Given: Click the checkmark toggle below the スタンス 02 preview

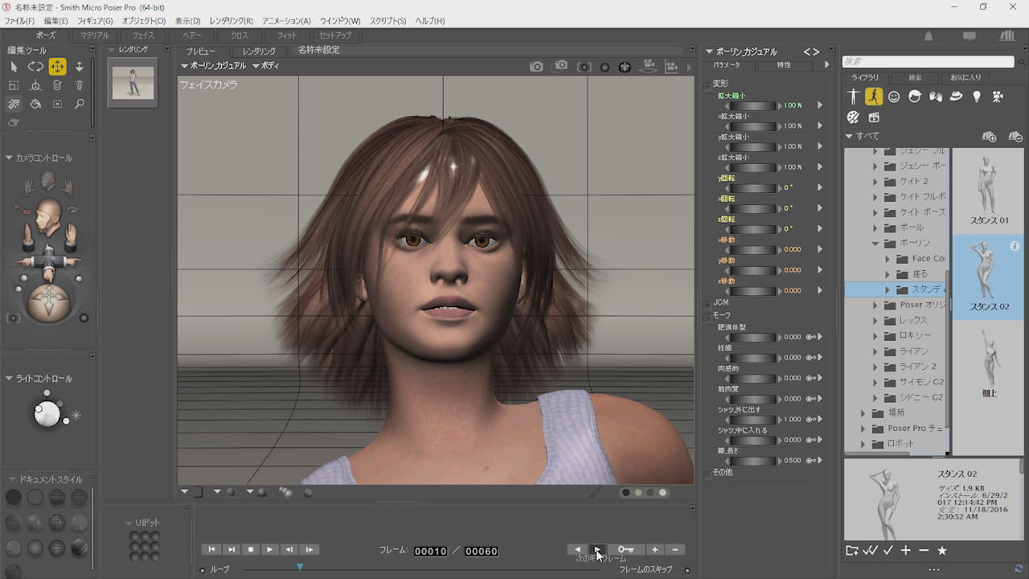Looking at the screenshot, I should (889, 552).
